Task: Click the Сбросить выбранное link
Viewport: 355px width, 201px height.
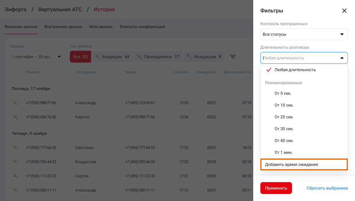Action: (327, 188)
